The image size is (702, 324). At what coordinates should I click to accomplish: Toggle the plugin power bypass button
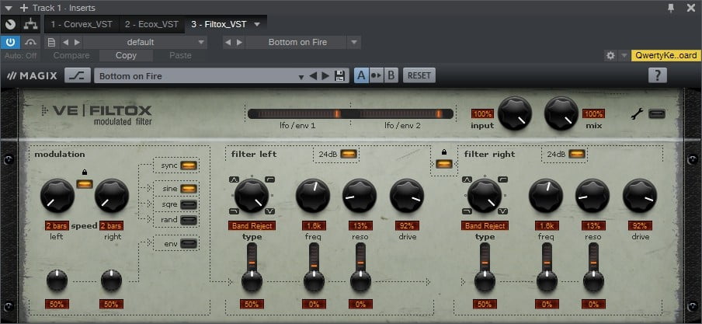(x=10, y=42)
